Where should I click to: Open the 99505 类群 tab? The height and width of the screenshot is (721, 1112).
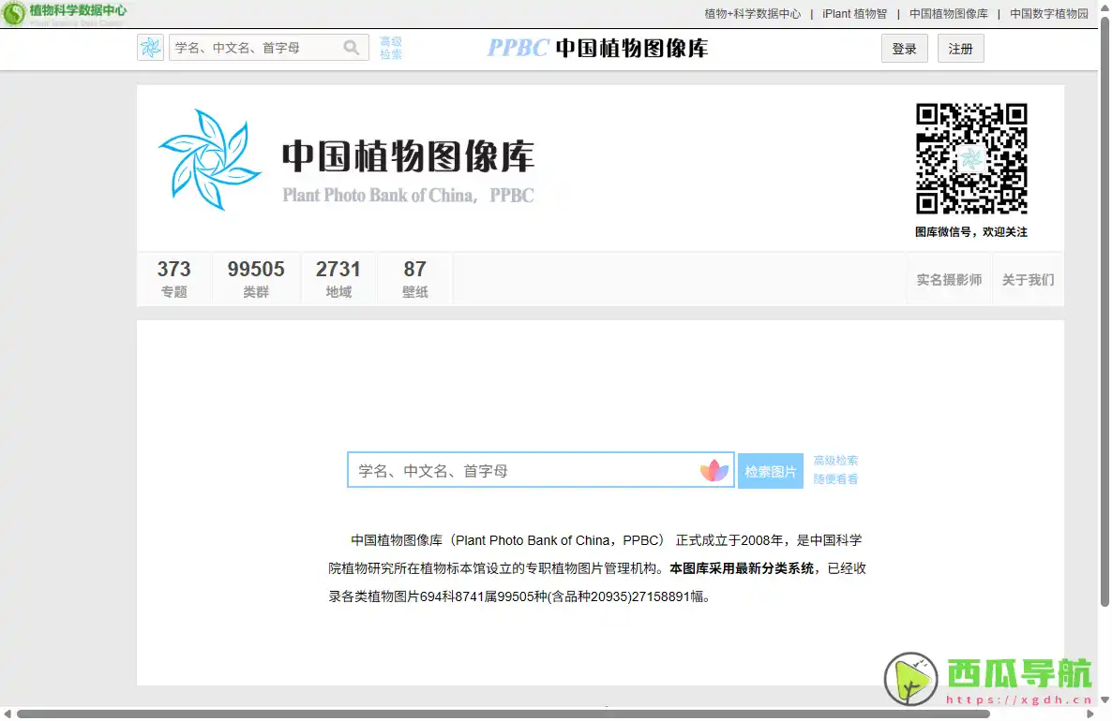pos(256,279)
